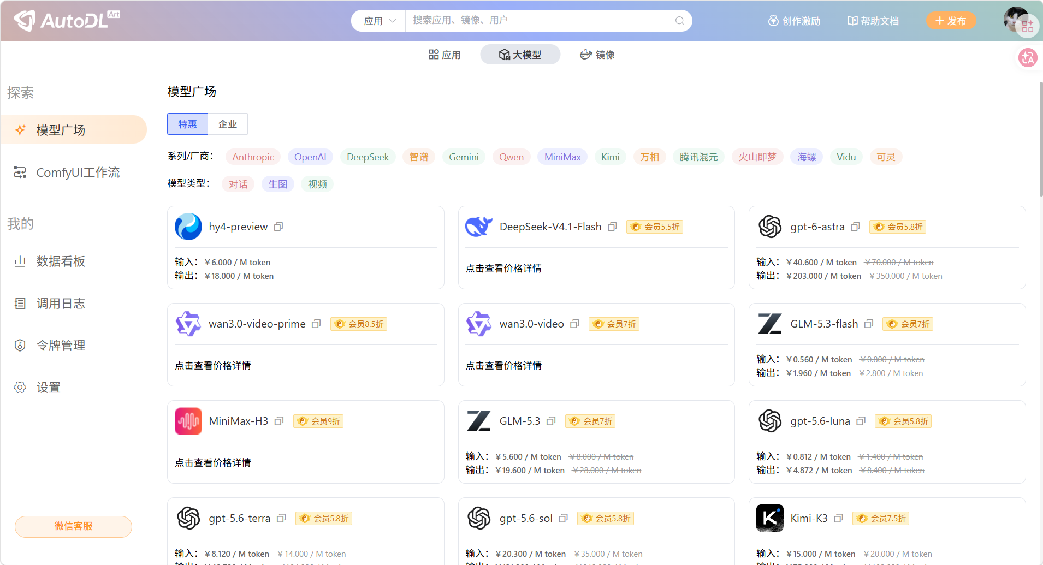Toggle the 对话 model type filter
Image resolution: width=1043 pixels, height=565 pixels.
[238, 184]
